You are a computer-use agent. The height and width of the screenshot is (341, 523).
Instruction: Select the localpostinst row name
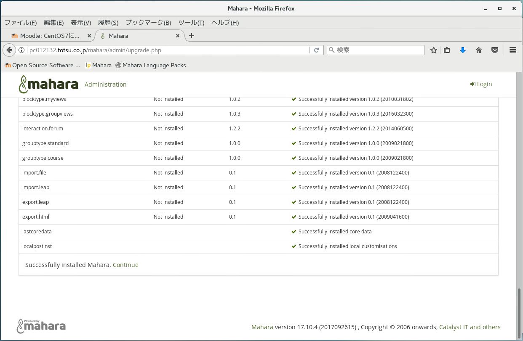[x=37, y=246]
